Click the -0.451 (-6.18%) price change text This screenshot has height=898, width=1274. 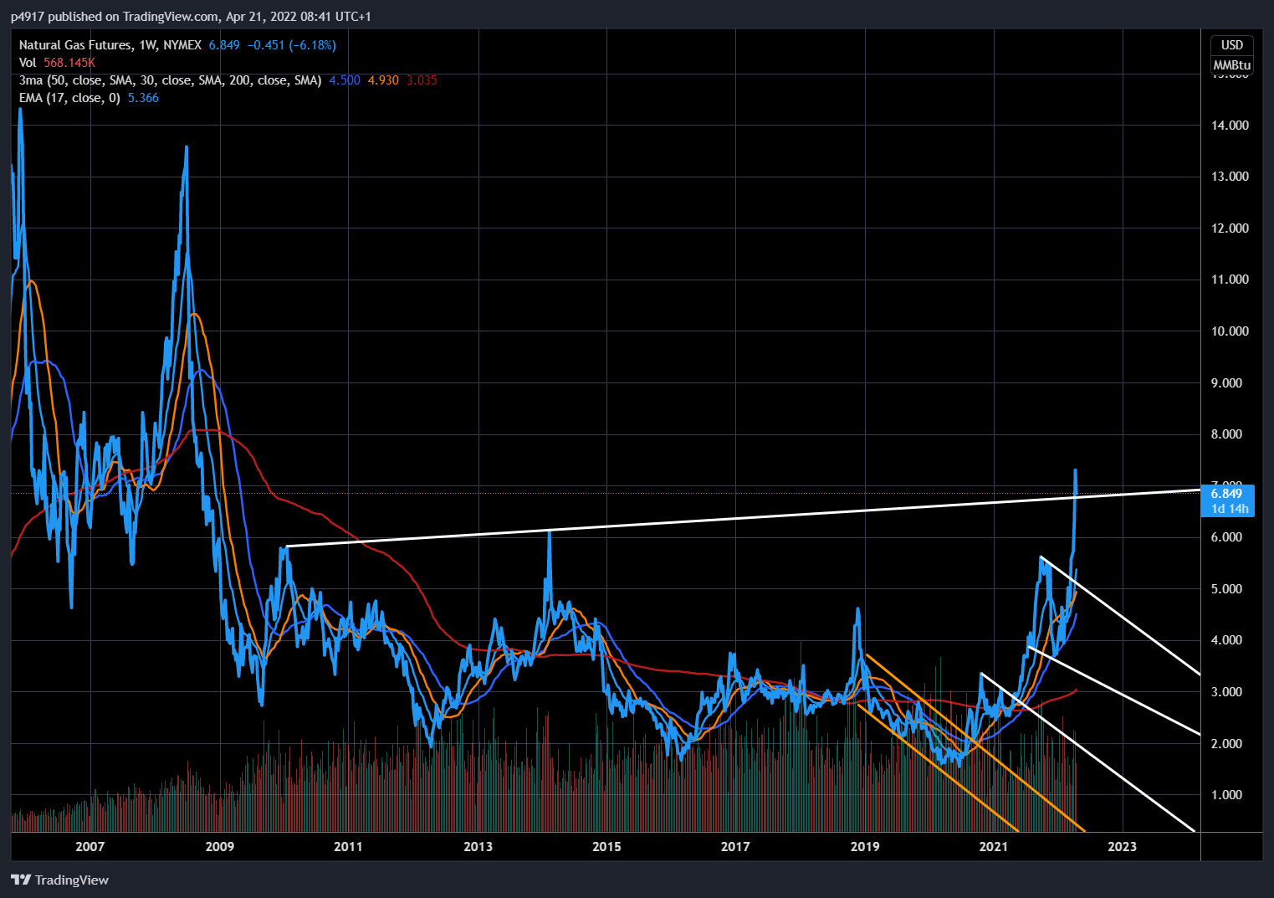tap(292, 45)
